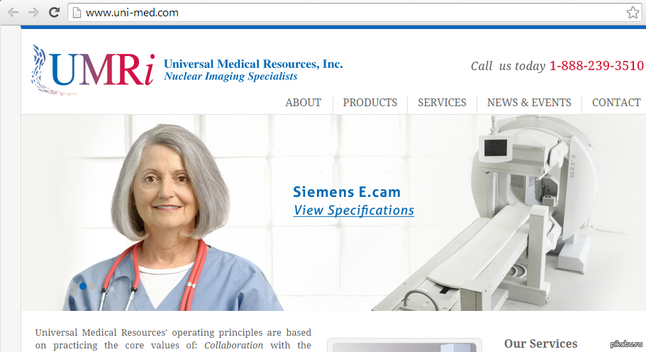Open NEWS & EVENTS
646x352 pixels.
pos(529,103)
